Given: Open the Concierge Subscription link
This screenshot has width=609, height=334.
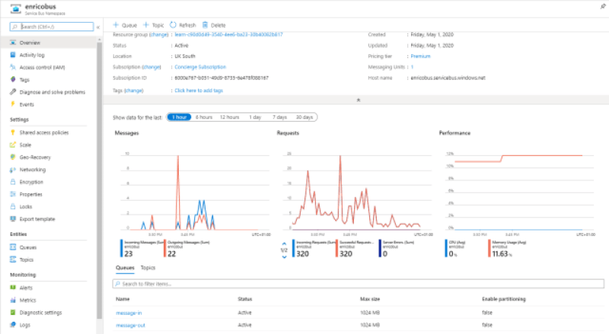Looking at the screenshot, I should [x=200, y=67].
